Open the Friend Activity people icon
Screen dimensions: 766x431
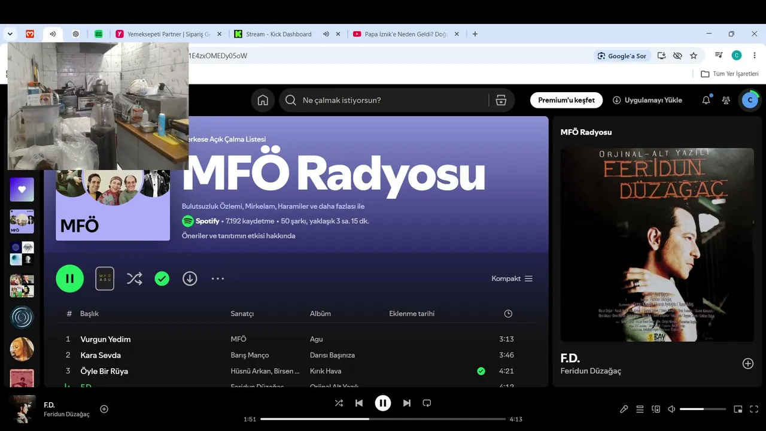726,100
